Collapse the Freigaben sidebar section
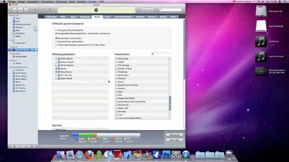 point(10,54)
